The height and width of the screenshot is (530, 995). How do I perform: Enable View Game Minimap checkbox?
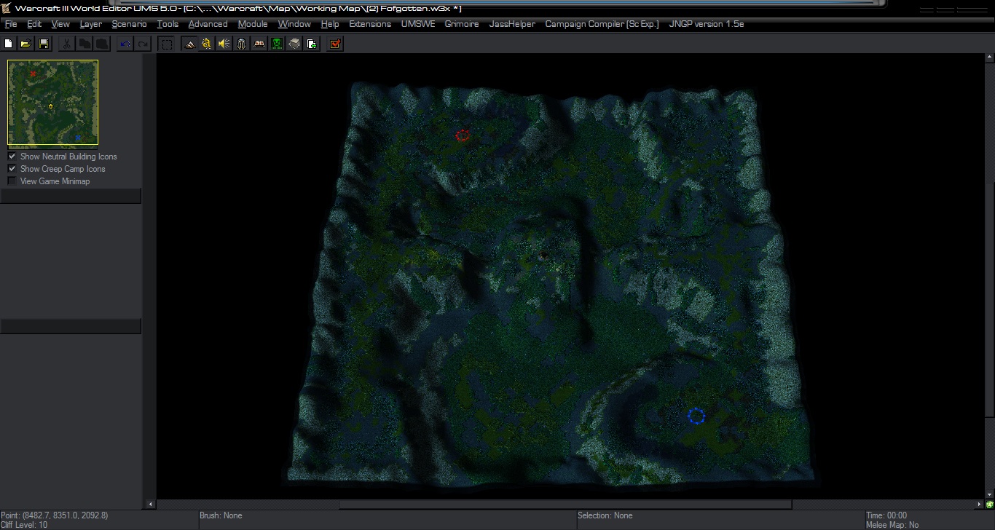click(12, 181)
